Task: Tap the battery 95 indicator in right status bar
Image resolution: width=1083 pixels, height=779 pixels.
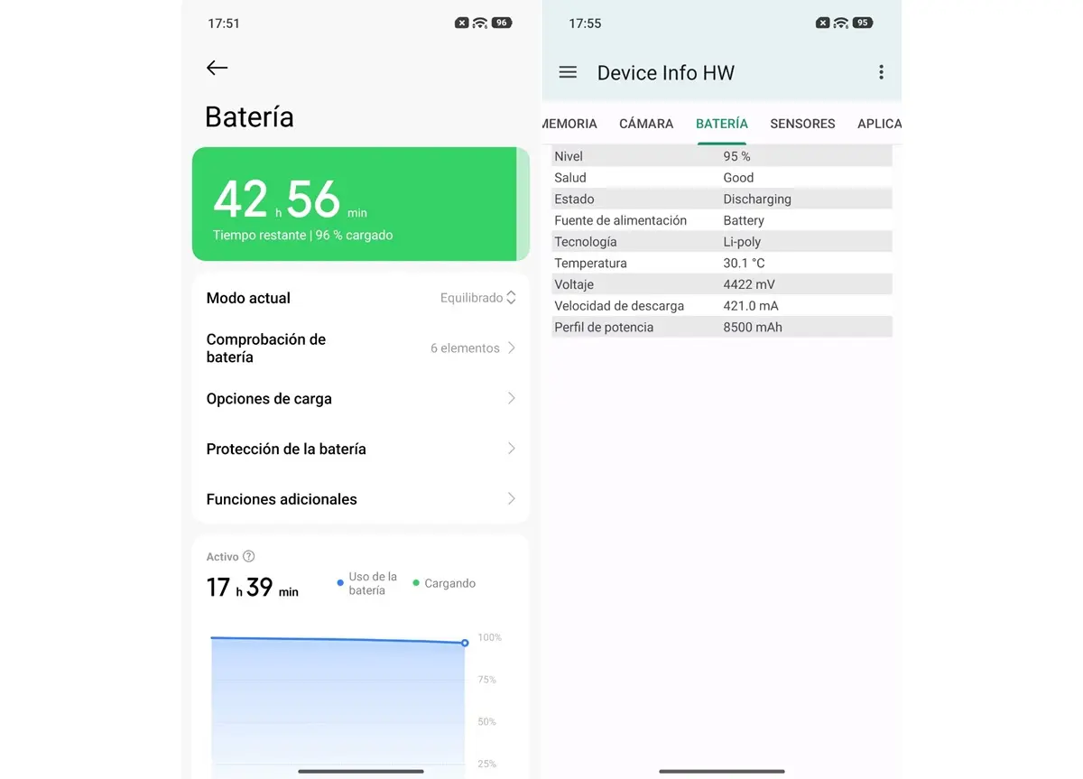Action: pyautogui.click(x=862, y=23)
